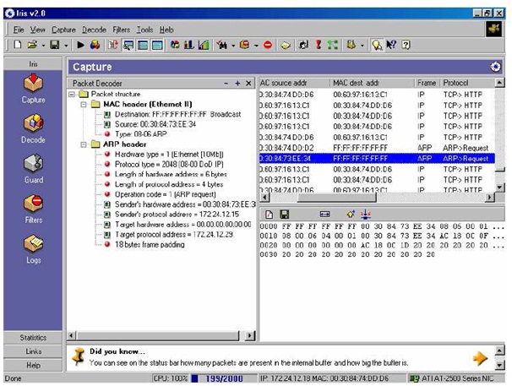The image size is (512, 386).
Task: Open dropdown arrow next to binoculars icon
Action: [233, 46]
